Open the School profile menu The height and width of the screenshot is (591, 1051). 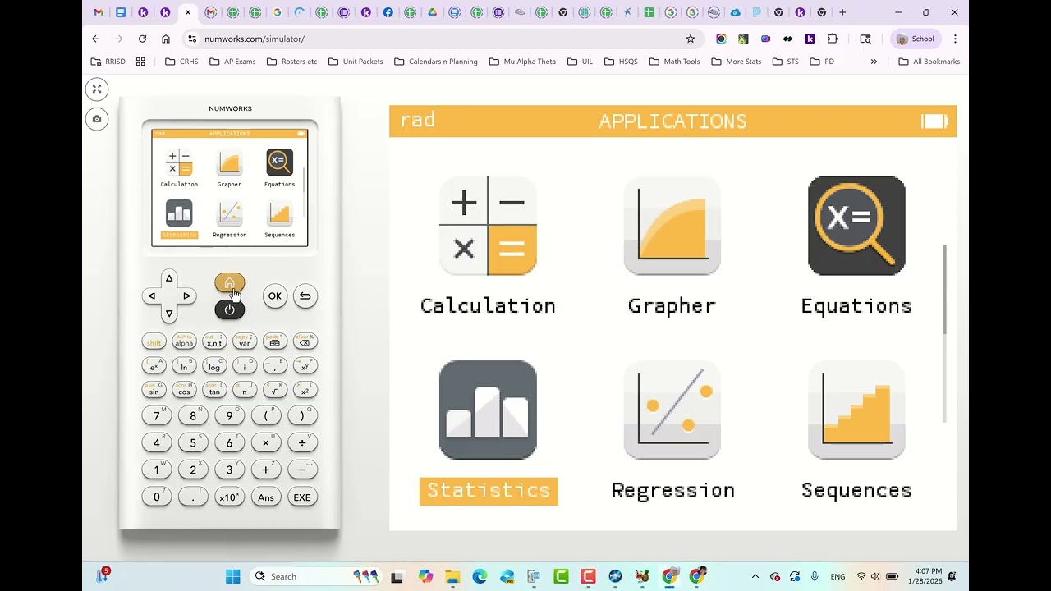[x=916, y=39]
